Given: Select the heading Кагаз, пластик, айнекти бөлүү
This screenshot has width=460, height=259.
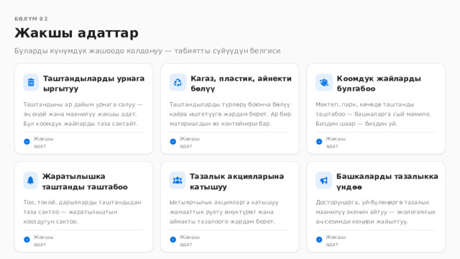Looking at the screenshot, I should (241, 83).
